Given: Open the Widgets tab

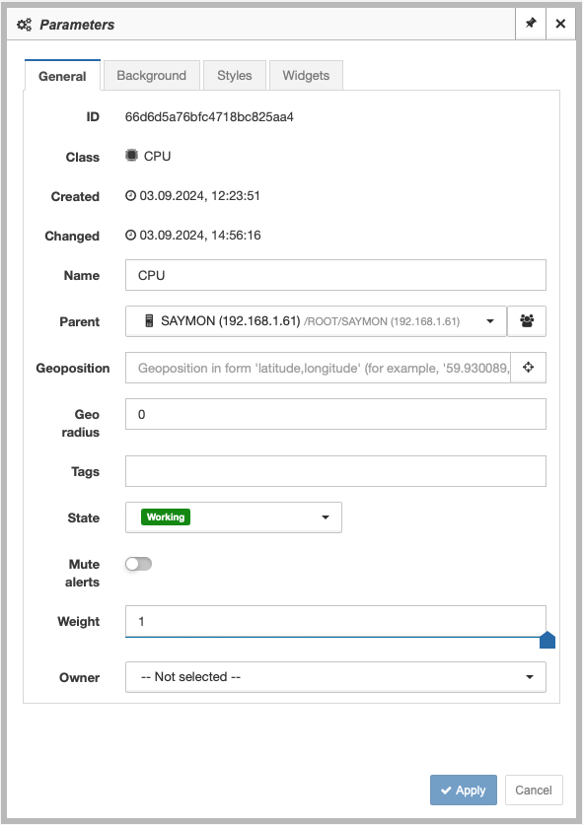Looking at the screenshot, I should 306,75.
